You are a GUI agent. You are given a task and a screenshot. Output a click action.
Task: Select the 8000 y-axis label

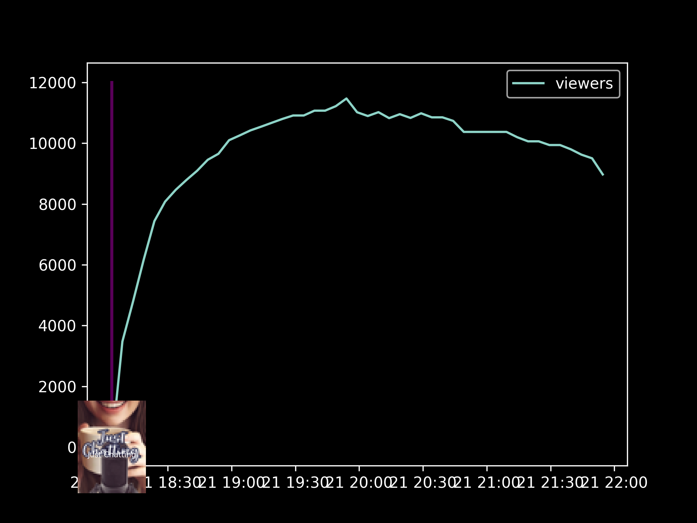[57, 205]
